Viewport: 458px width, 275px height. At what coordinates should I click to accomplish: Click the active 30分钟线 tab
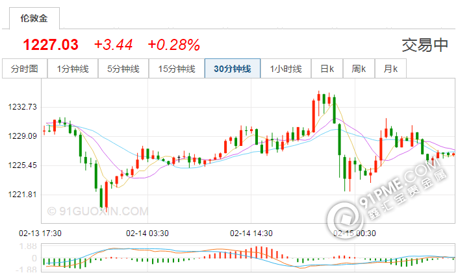click(x=232, y=69)
